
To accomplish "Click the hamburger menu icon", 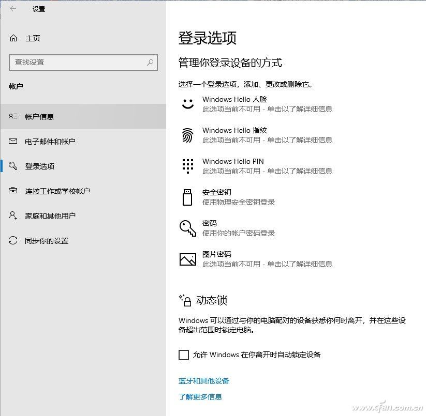I will point(13,9).
